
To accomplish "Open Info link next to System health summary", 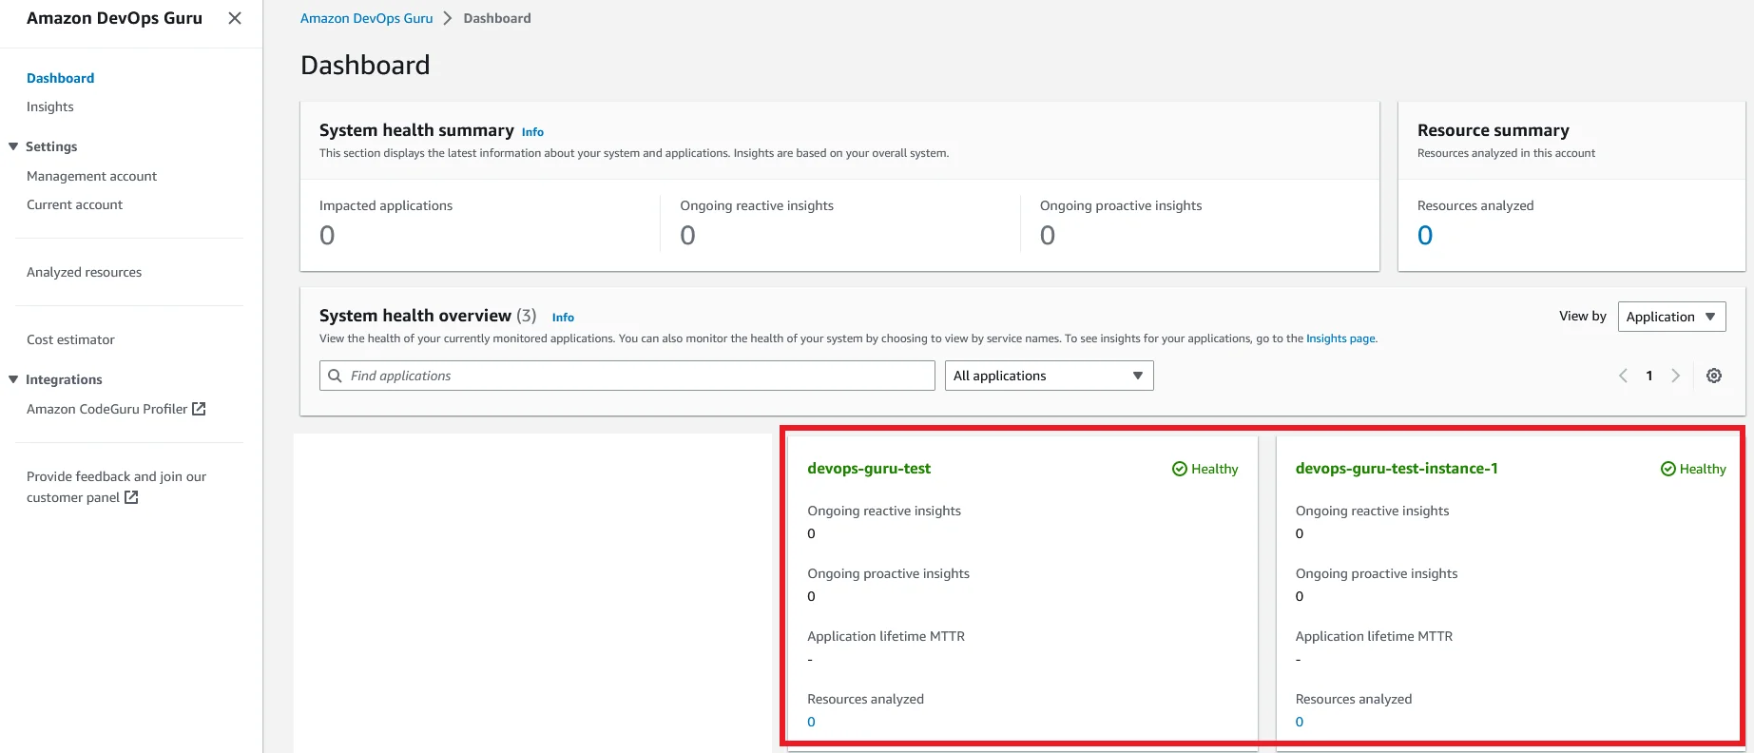I will 532,132.
